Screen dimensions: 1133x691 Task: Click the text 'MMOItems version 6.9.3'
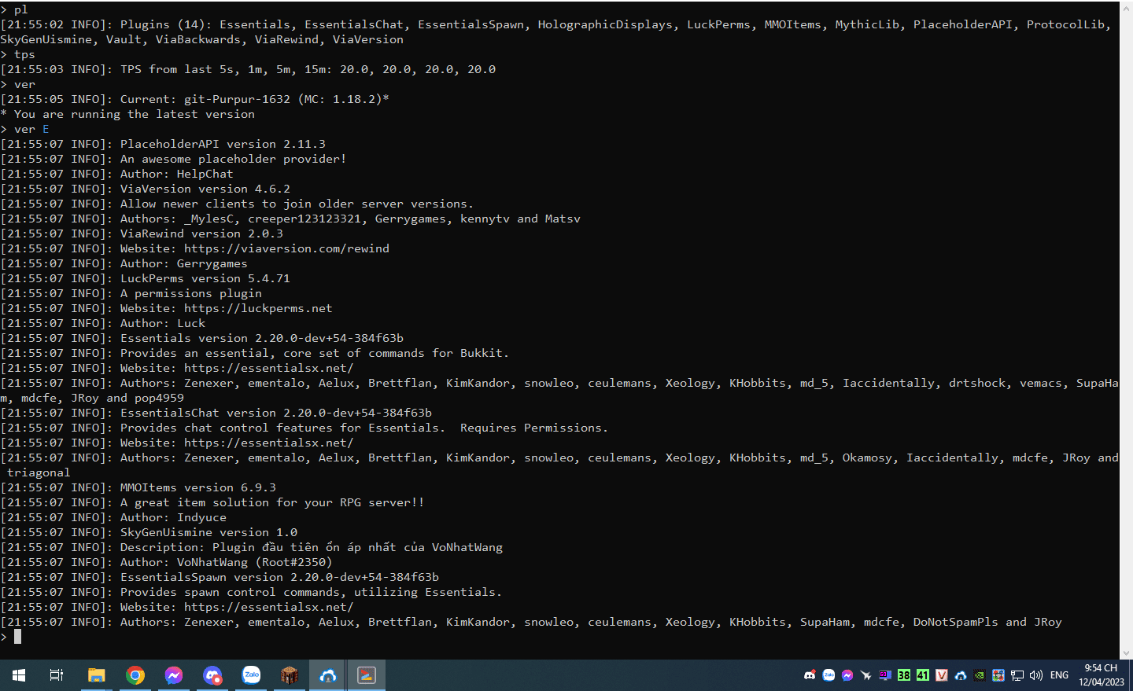[198, 487]
